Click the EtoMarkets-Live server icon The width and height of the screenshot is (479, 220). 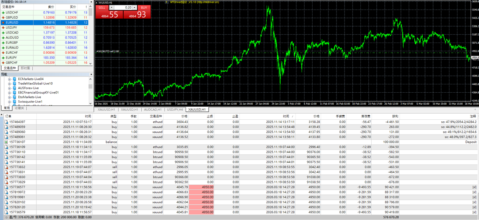coord(15,97)
